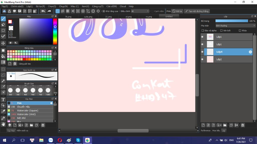
Task: Select the Hand pan tool
Action: click(3, 124)
